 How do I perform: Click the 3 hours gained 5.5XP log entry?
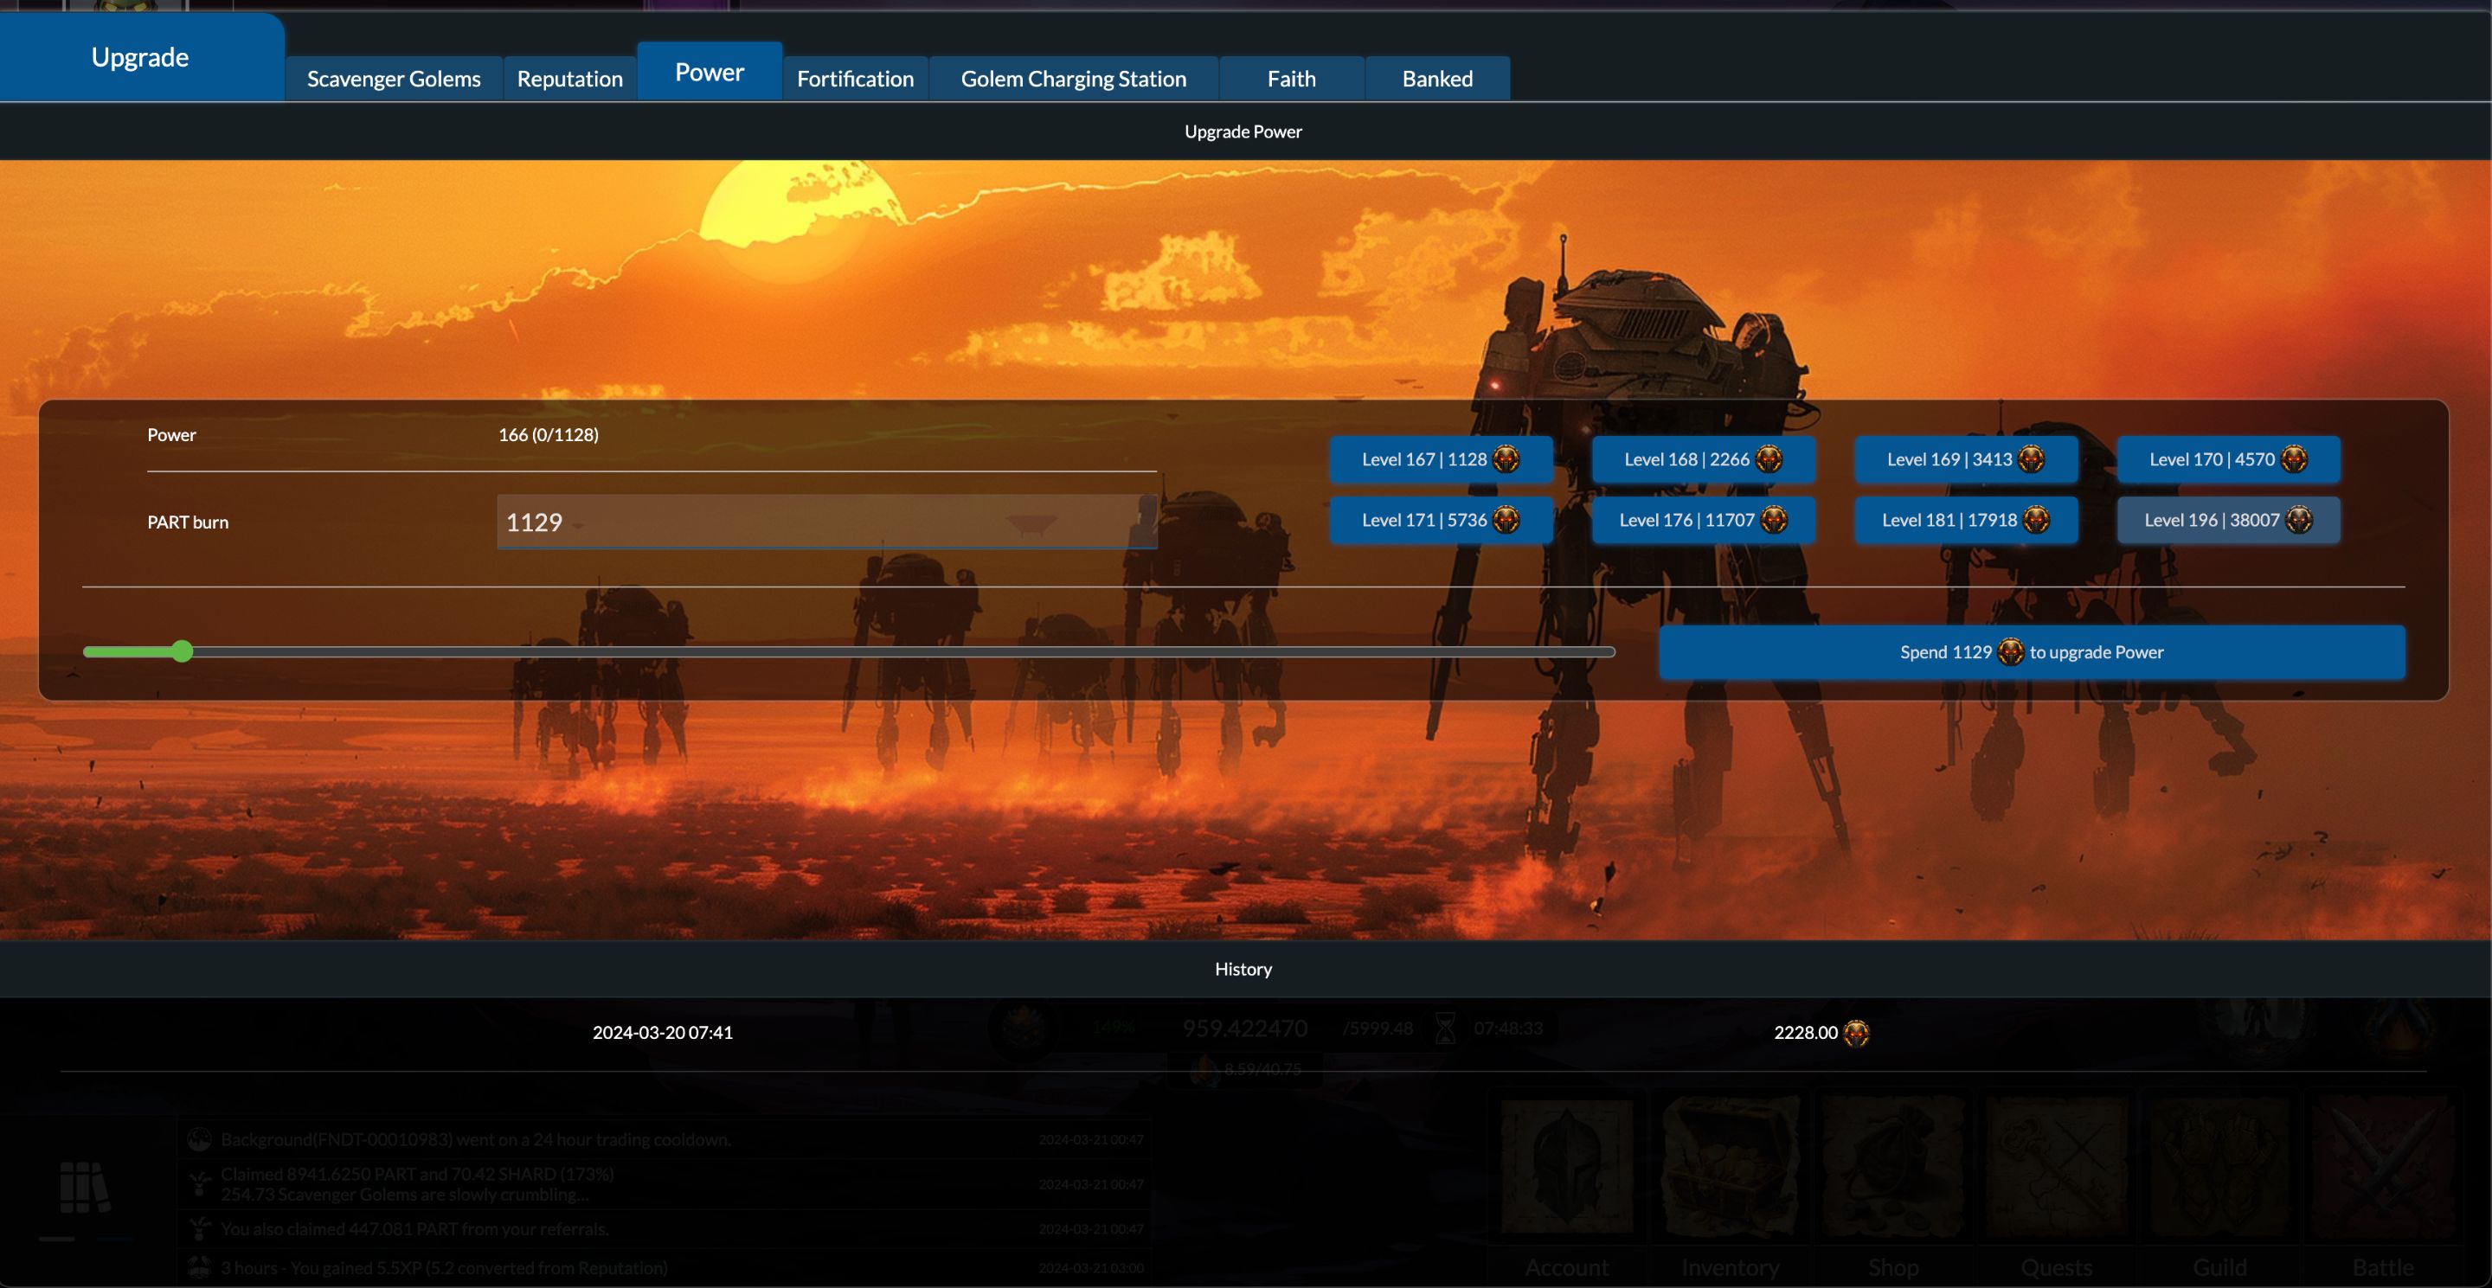click(x=664, y=1266)
